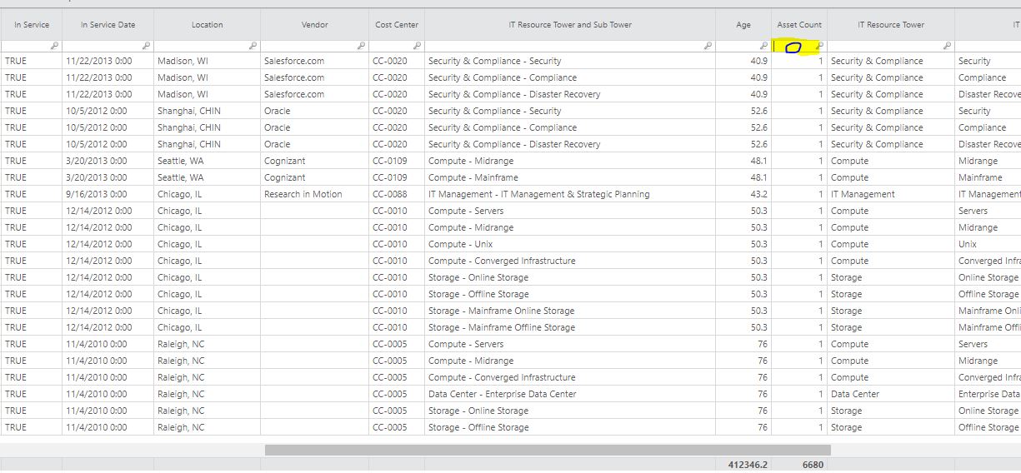Click the search icon under In Service Date
Viewport: 1021px width, 473px height.
147,46
